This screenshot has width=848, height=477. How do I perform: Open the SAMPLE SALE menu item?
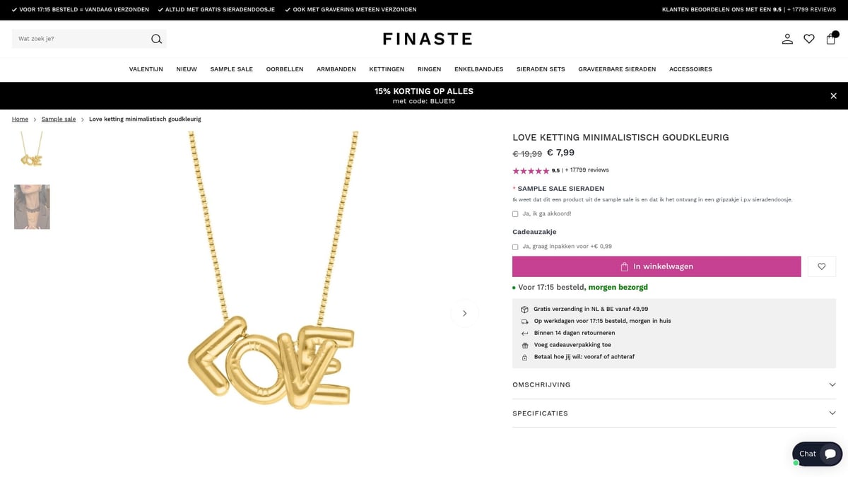pyautogui.click(x=231, y=69)
